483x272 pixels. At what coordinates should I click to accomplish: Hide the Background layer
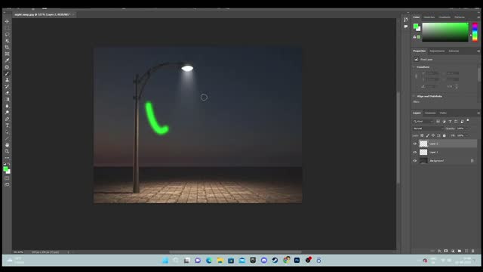(x=414, y=161)
